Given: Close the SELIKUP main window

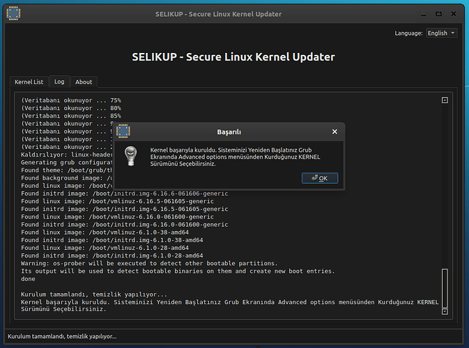Looking at the screenshot, I should click(454, 14).
